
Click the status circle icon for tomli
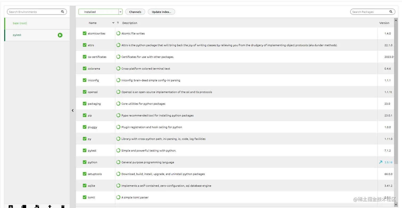[118, 197]
